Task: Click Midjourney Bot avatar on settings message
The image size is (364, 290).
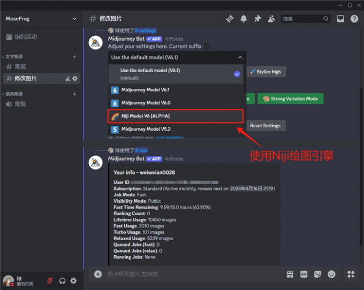Action: 96,43
